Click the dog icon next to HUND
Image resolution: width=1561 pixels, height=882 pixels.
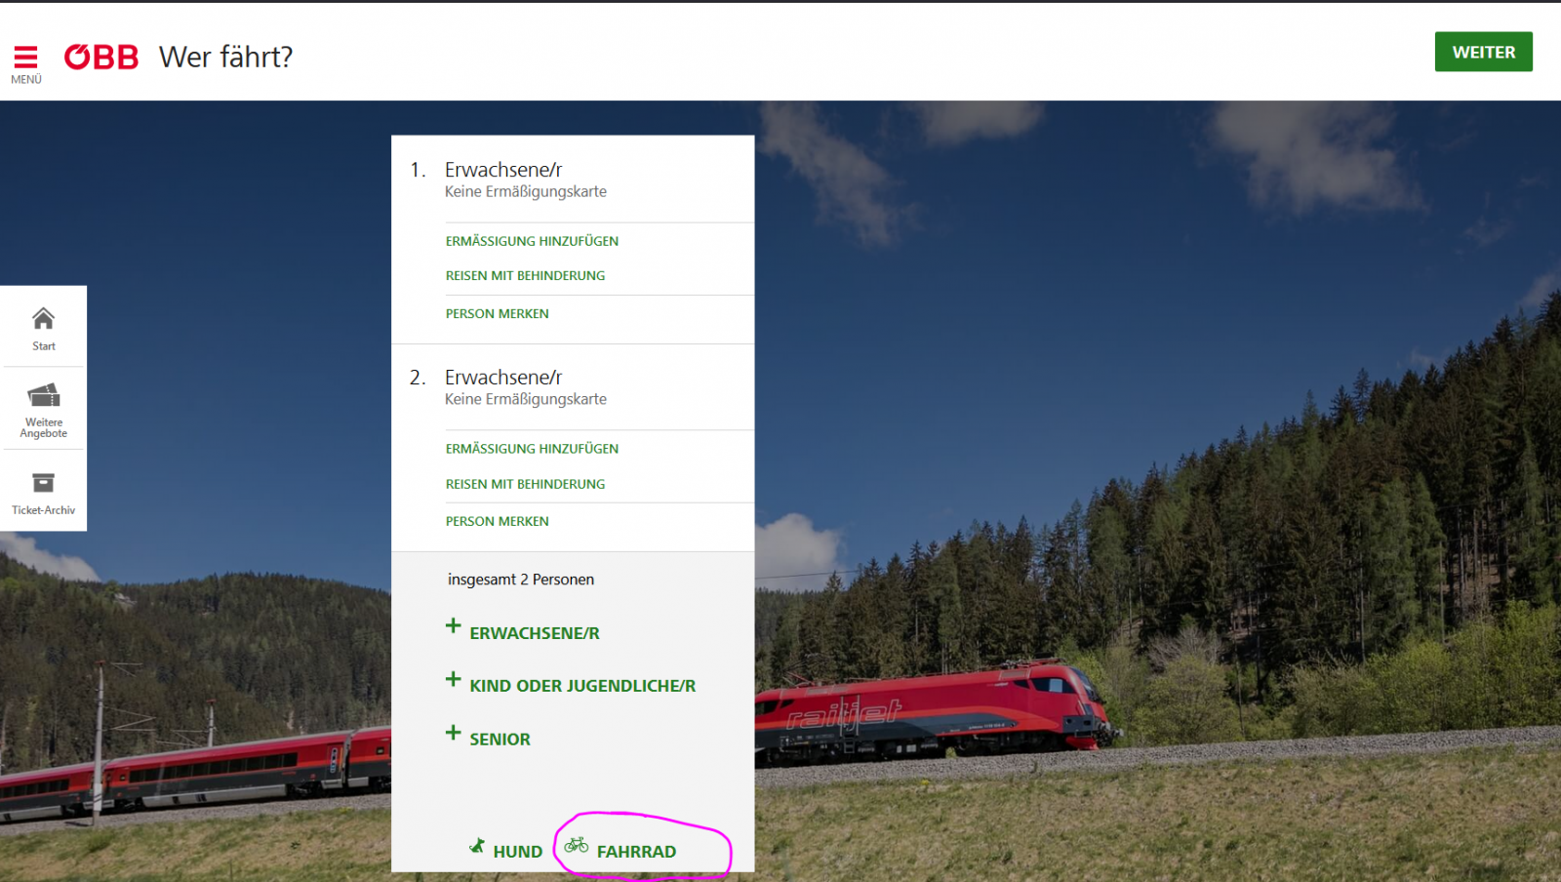477,846
